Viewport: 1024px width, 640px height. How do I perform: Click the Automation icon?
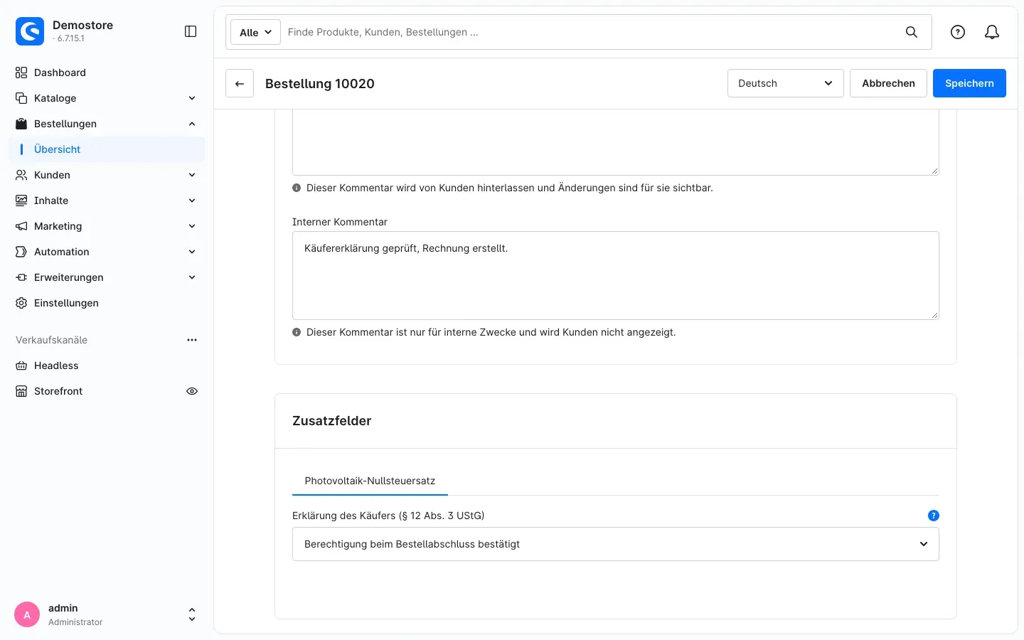click(x=21, y=252)
